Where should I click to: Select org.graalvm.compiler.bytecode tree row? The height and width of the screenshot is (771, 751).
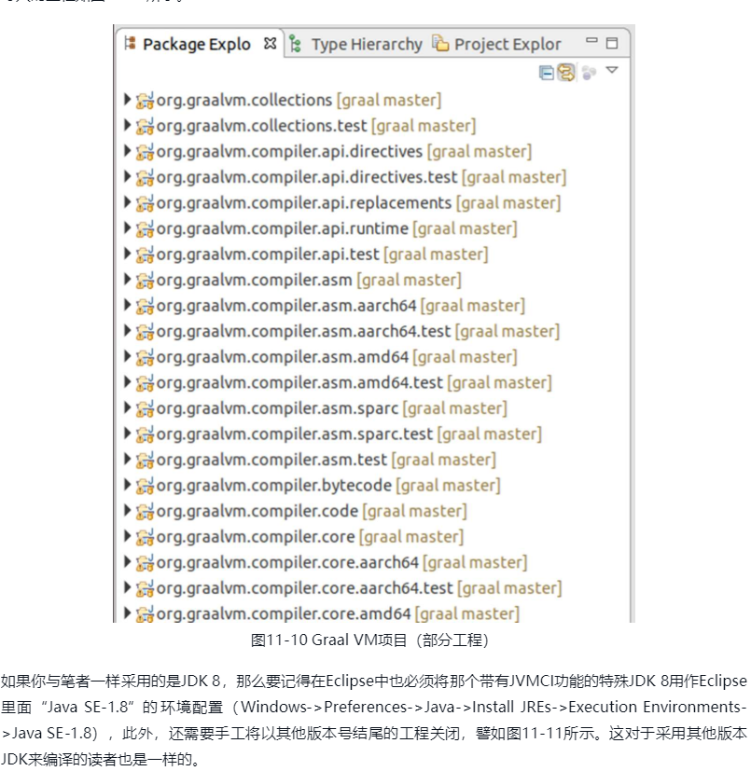coord(312,486)
